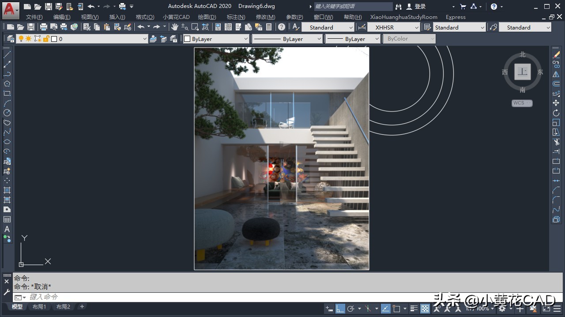
Task: Add a new layout with plus tab
Action: [82, 306]
